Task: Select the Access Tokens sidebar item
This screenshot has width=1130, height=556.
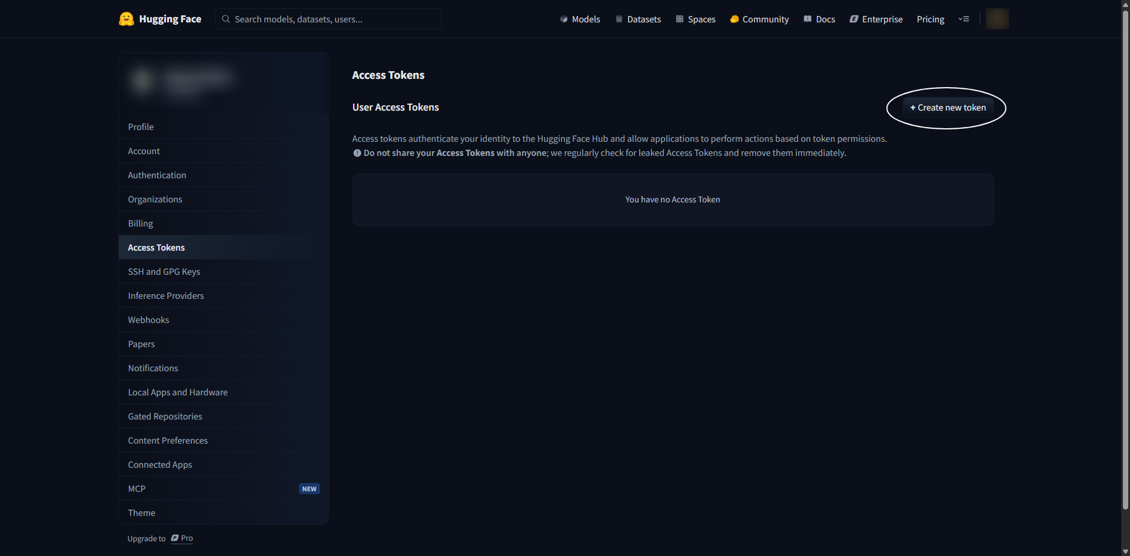Action: tap(224, 247)
